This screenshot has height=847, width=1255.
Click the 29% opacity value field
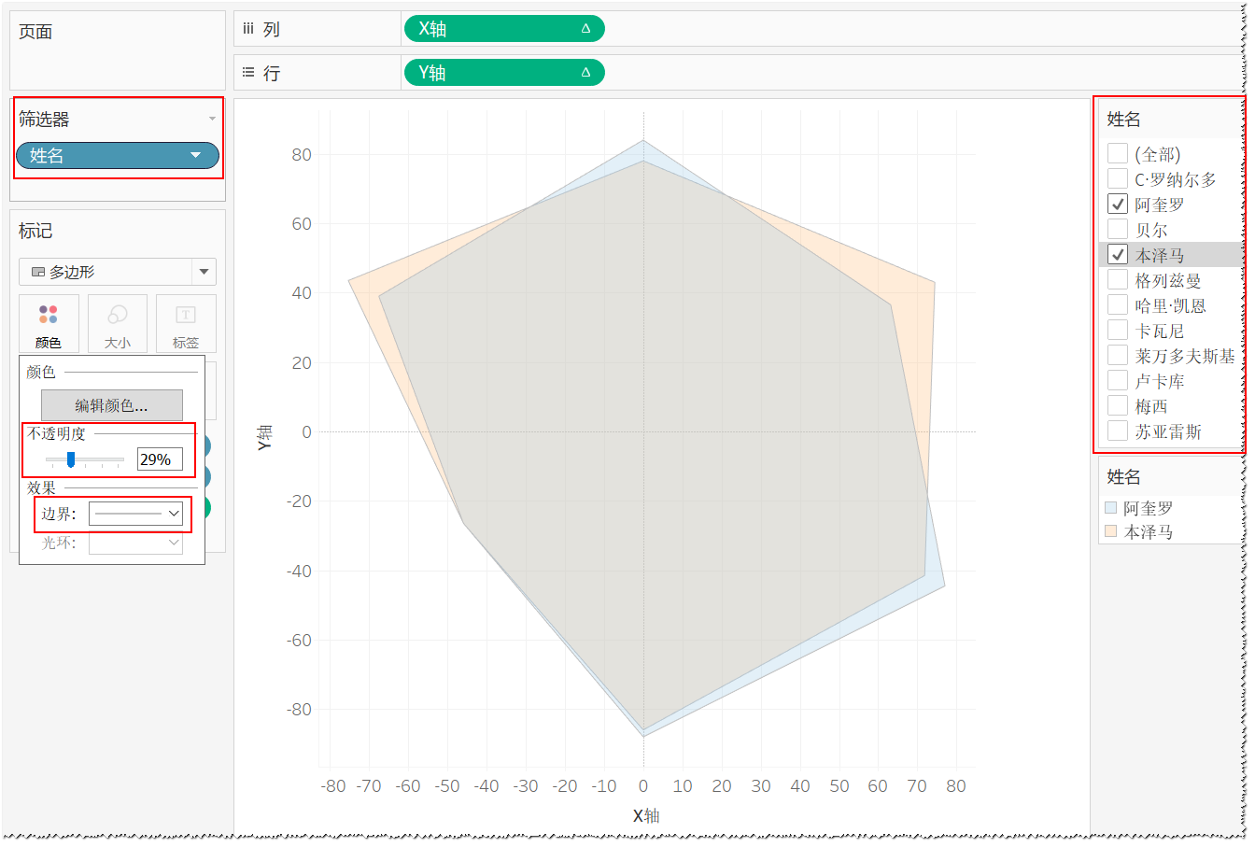[x=160, y=459]
